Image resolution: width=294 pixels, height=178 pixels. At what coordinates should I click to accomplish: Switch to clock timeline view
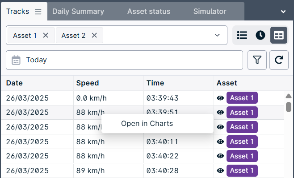[x=260, y=35]
